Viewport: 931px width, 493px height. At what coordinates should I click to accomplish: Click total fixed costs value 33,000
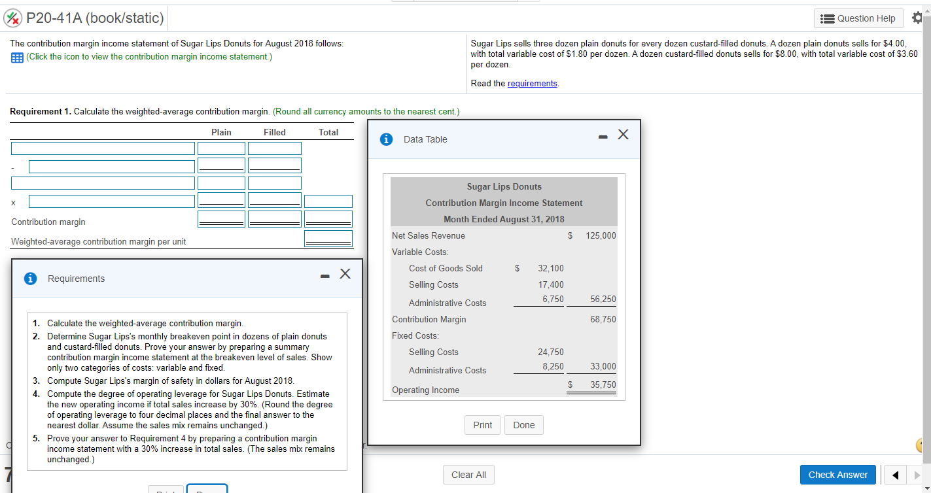(603, 366)
